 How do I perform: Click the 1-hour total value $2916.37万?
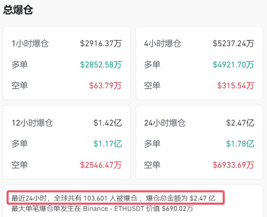[x=101, y=43]
